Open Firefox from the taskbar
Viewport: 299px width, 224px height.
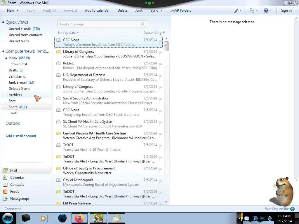[79, 218]
